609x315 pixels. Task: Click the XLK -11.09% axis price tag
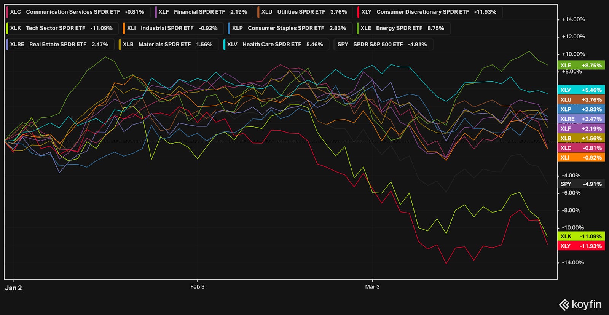point(581,237)
